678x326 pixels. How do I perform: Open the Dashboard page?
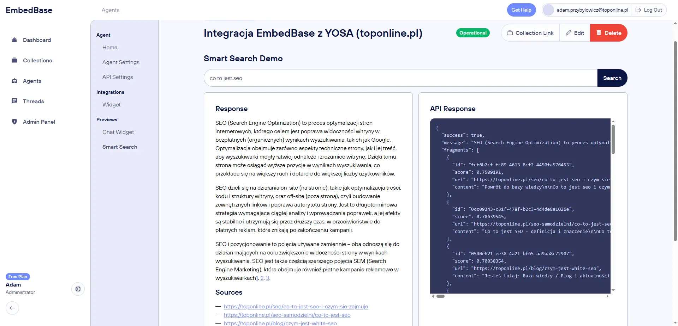click(37, 40)
